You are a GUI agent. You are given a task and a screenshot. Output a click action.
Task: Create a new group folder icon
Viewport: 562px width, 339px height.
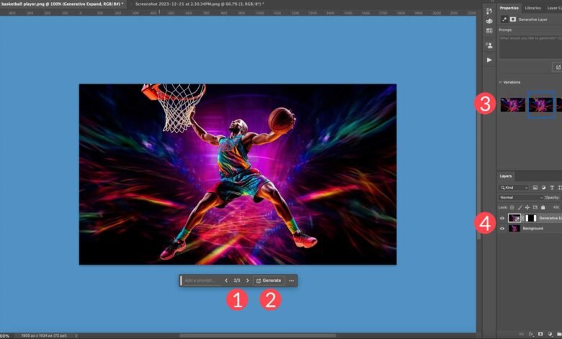559,334
